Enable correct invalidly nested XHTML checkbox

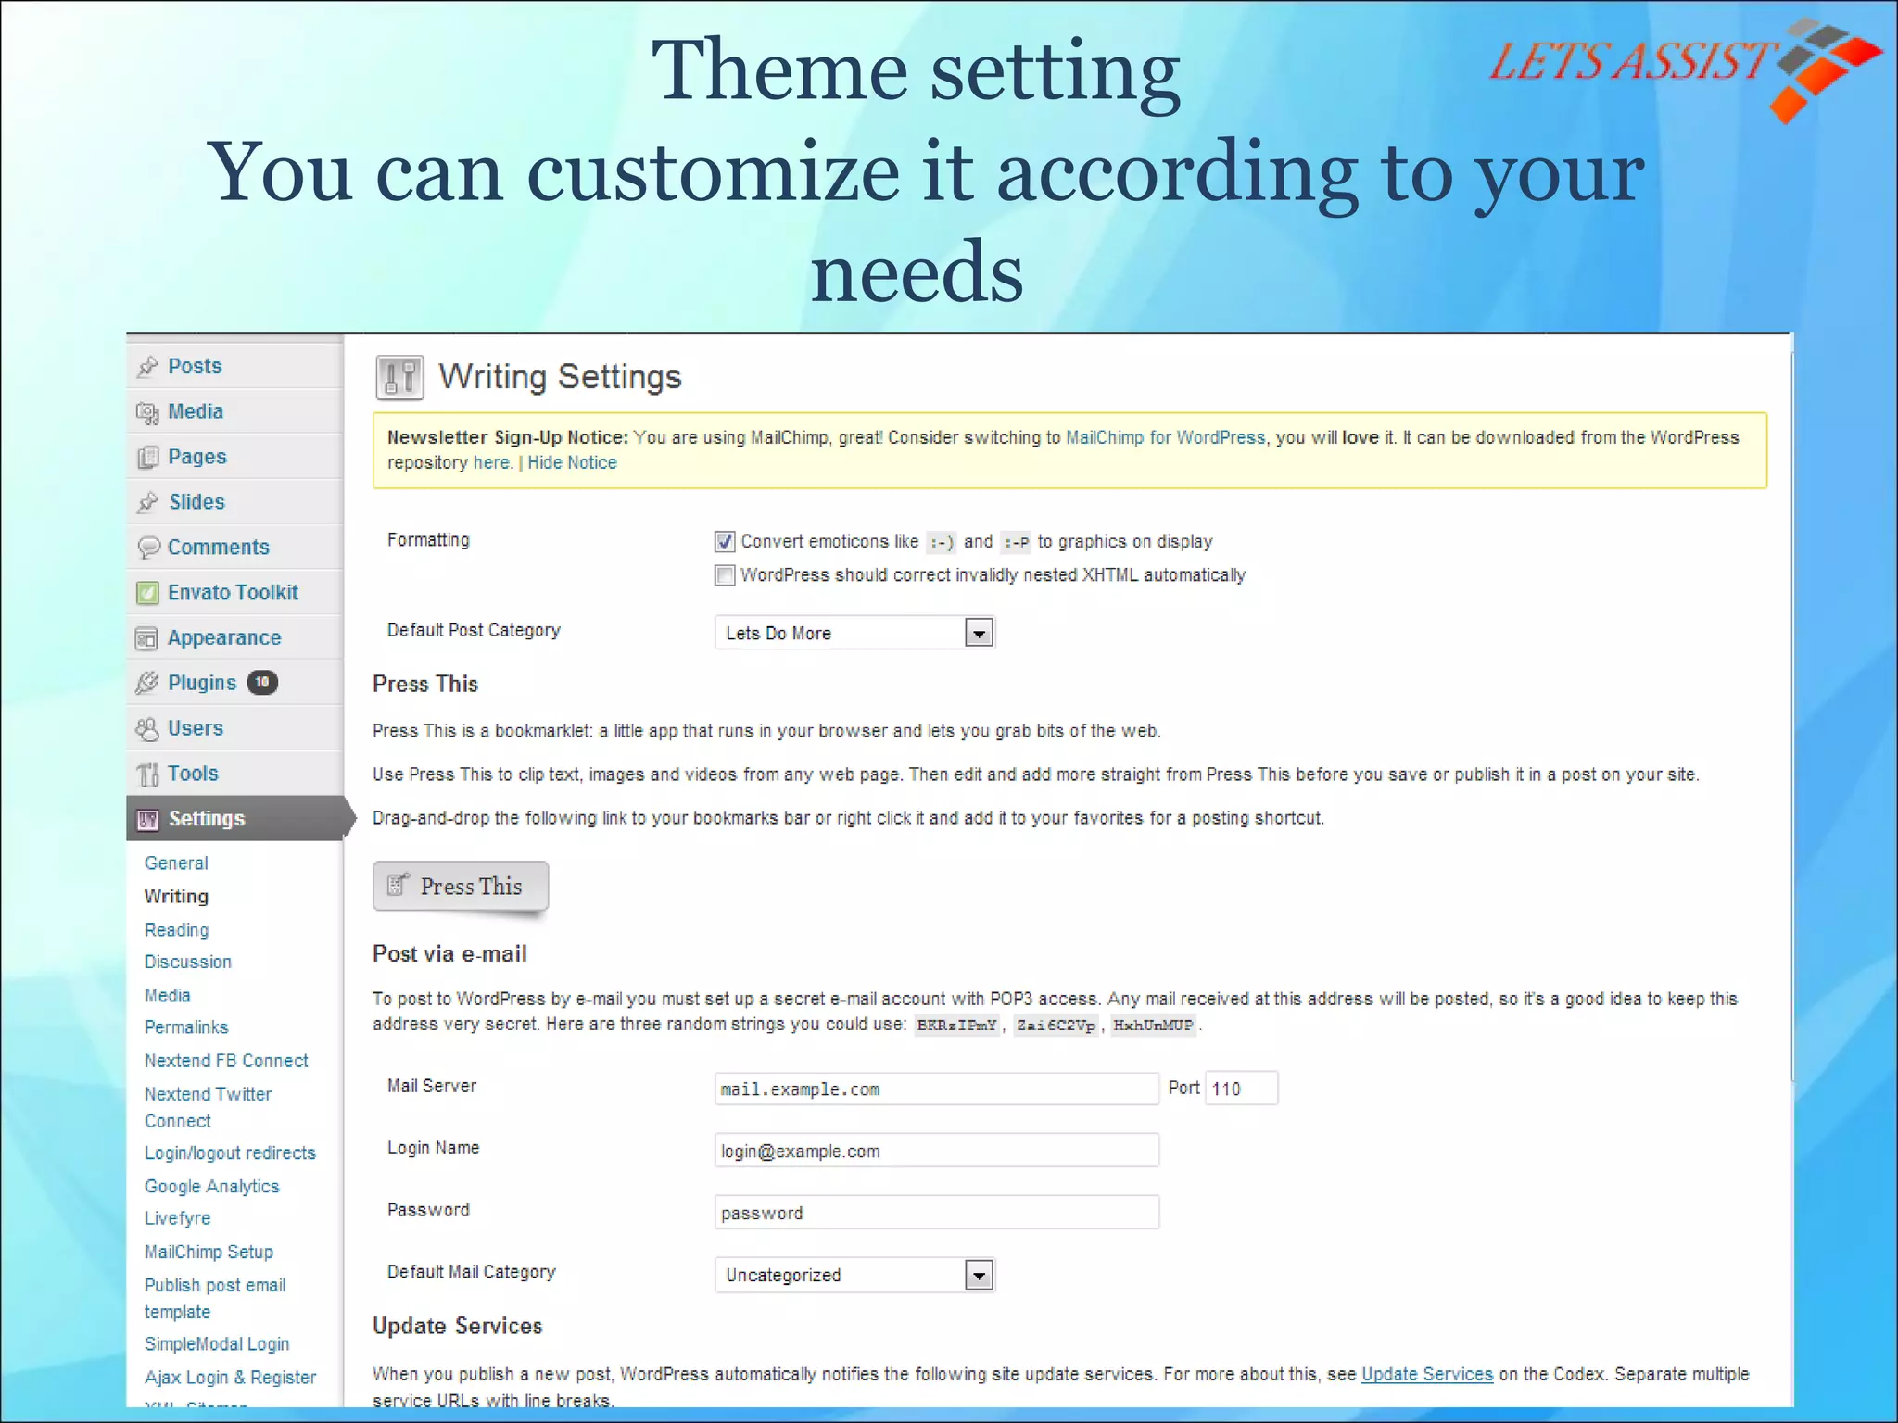tap(725, 575)
